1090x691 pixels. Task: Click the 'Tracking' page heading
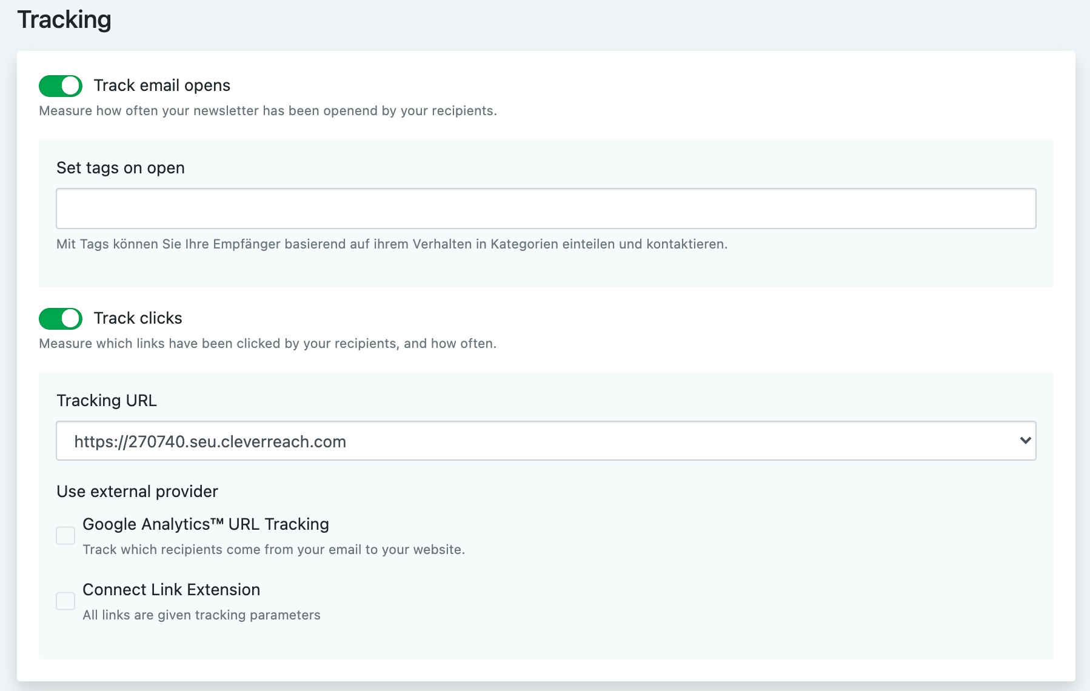[x=64, y=19]
